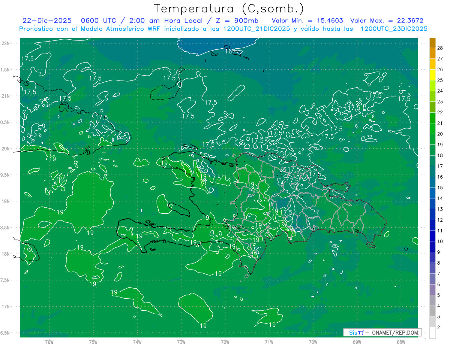
Task: Click the 74W longitude label
Action: click(137, 342)
